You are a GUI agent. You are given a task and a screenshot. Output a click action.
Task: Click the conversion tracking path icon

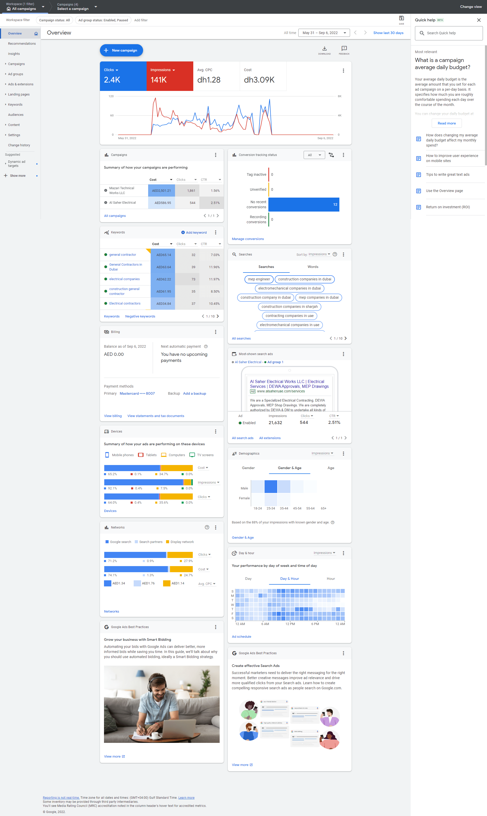click(331, 155)
